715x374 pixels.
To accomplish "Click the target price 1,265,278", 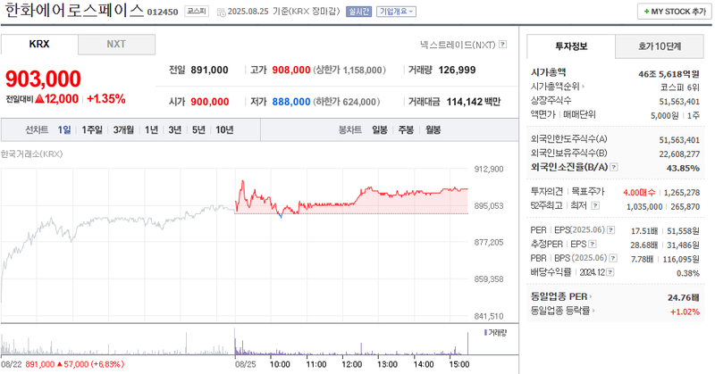I will click(x=682, y=193).
